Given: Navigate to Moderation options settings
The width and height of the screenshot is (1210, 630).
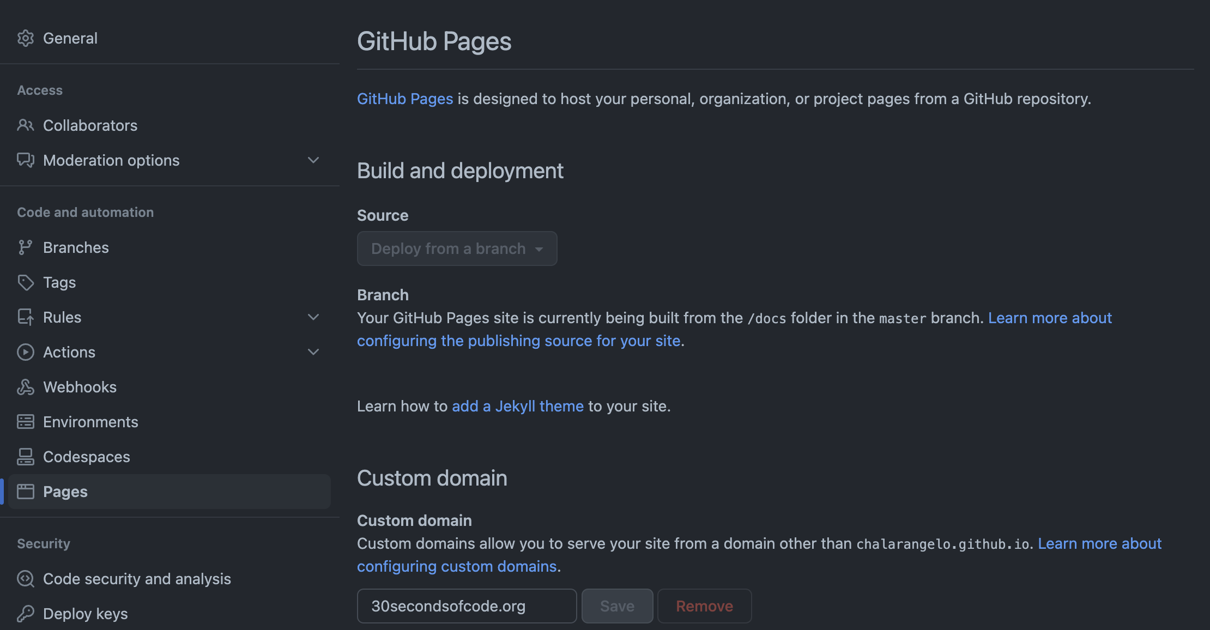Looking at the screenshot, I should pyautogui.click(x=111, y=160).
